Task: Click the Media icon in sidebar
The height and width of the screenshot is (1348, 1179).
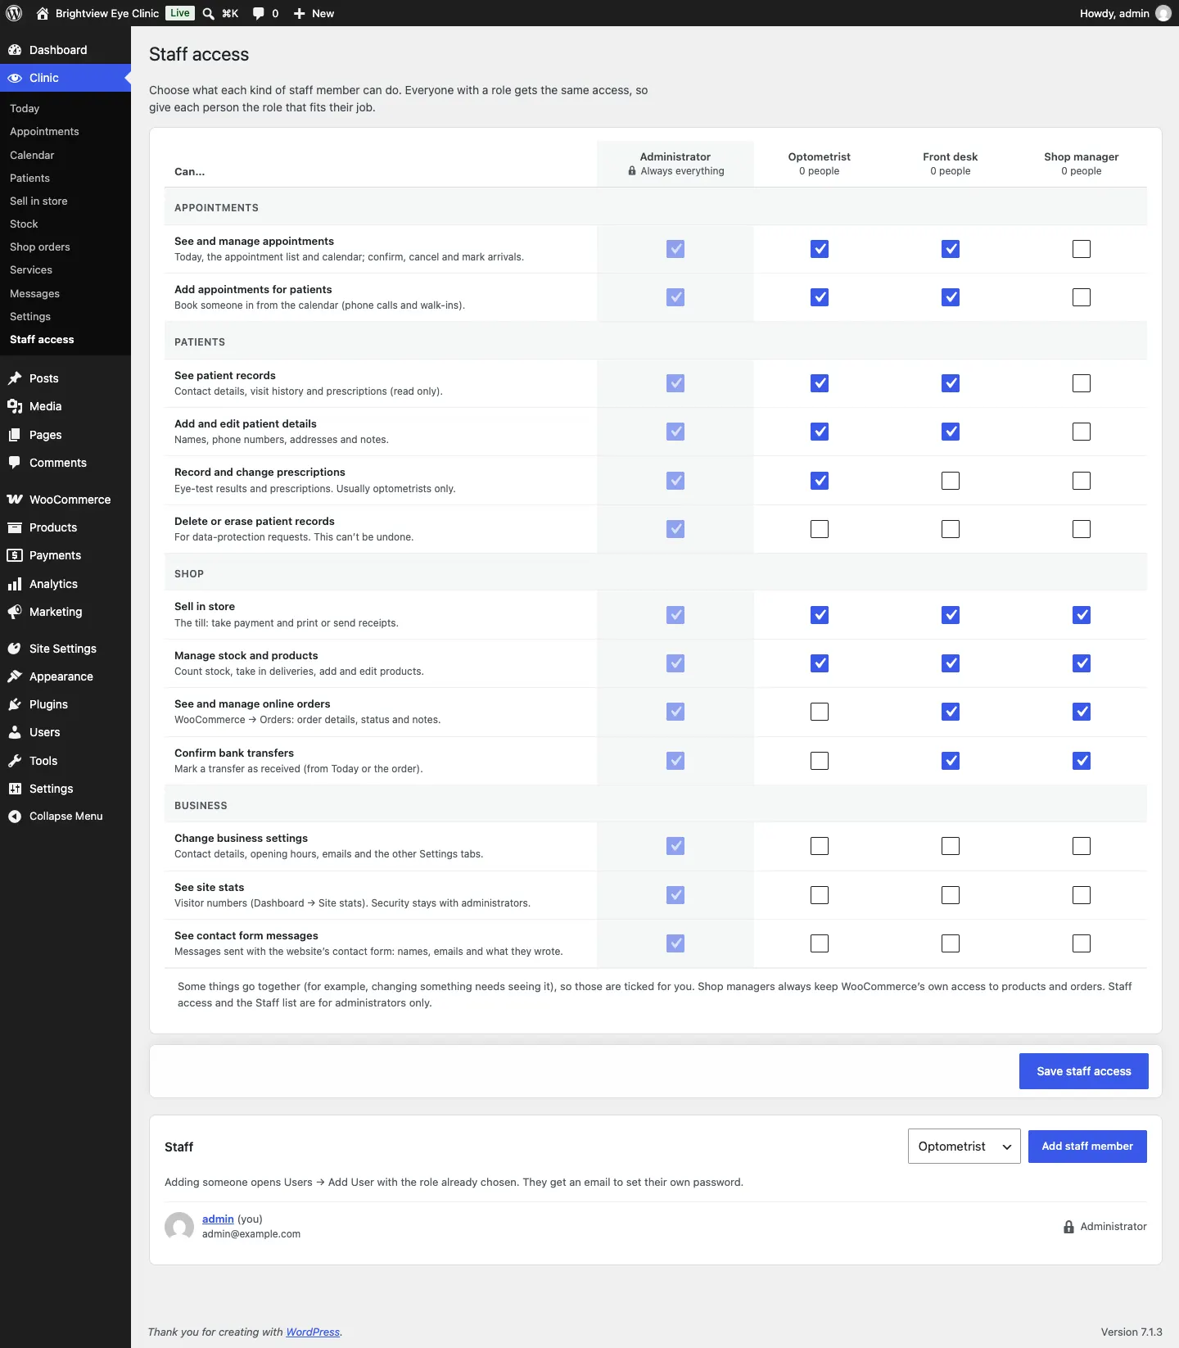Action: (15, 406)
